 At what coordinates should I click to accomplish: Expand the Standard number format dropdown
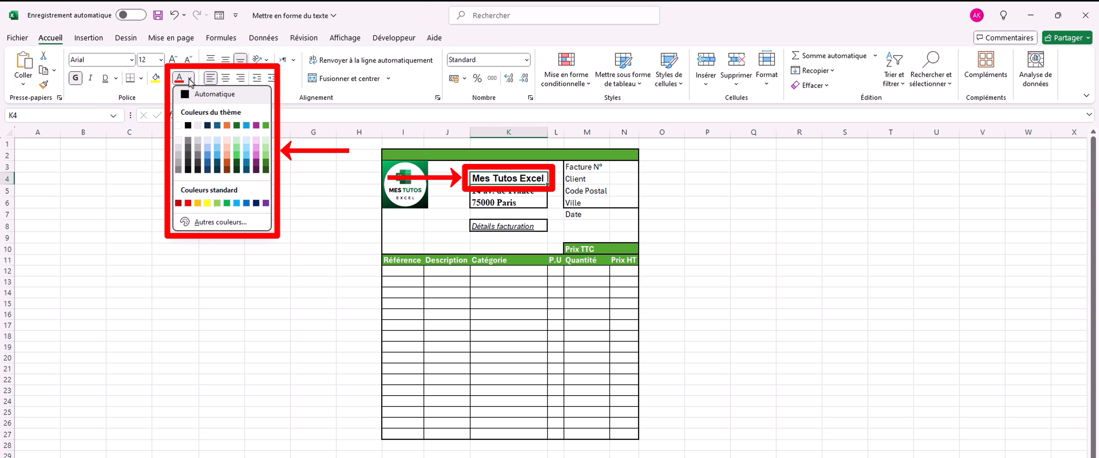527,60
